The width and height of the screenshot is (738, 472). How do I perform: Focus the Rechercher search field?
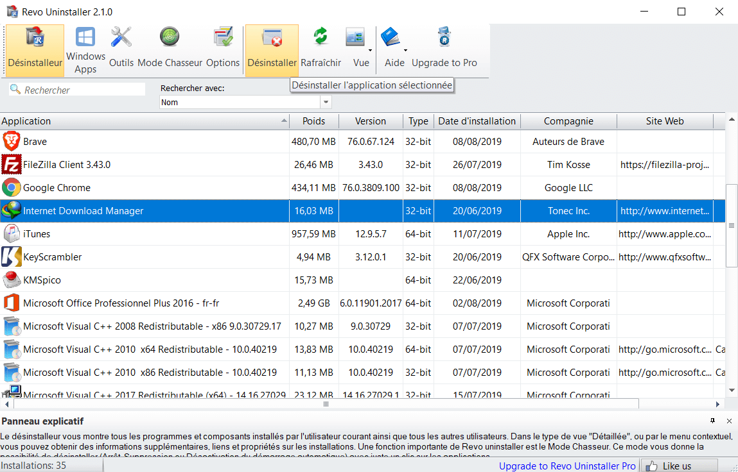click(77, 90)
